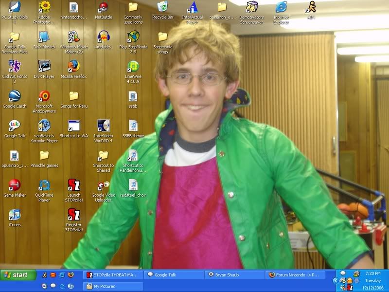Open DivX Movies shortcut

coord(44,40)
